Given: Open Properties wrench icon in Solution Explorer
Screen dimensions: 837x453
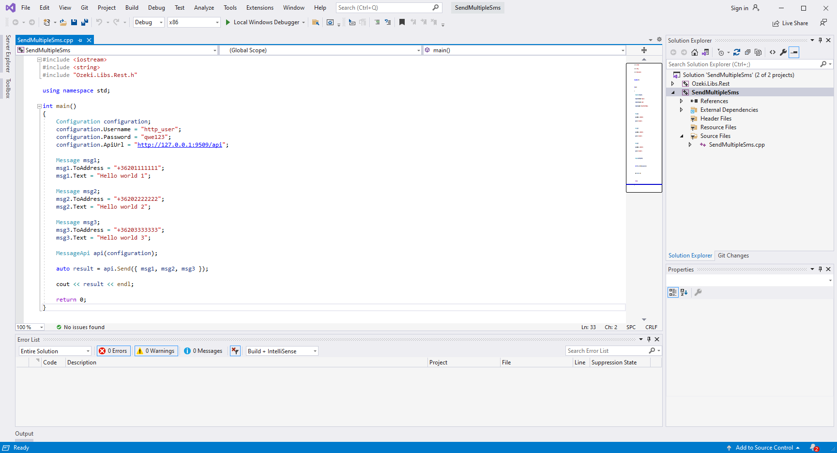Looking at the screenshot, I should click(783, 52).
